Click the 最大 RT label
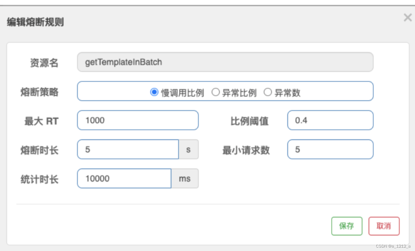The width and height of the screenshot is (415, 251). click(41, 121)
